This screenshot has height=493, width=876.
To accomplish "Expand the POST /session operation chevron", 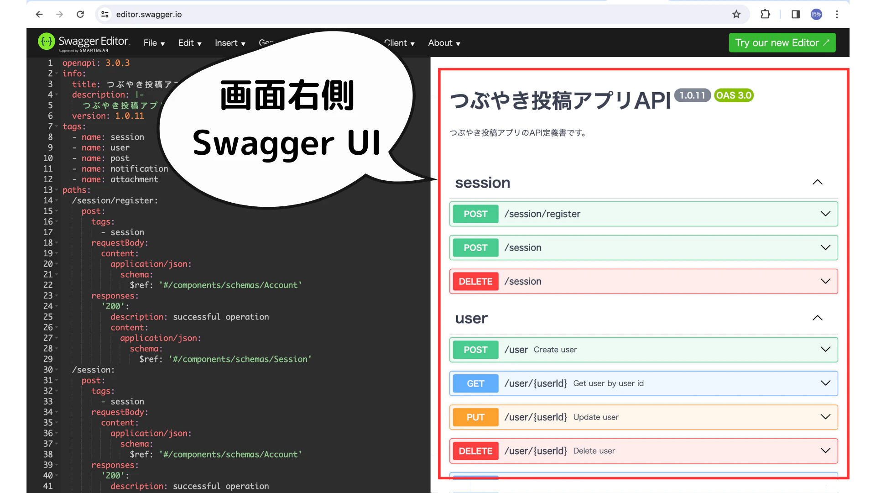I will pos(825,247).
